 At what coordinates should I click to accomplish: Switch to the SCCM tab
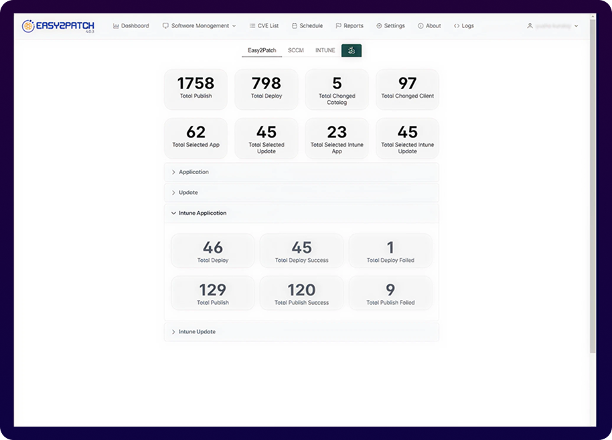coord(296,50)
